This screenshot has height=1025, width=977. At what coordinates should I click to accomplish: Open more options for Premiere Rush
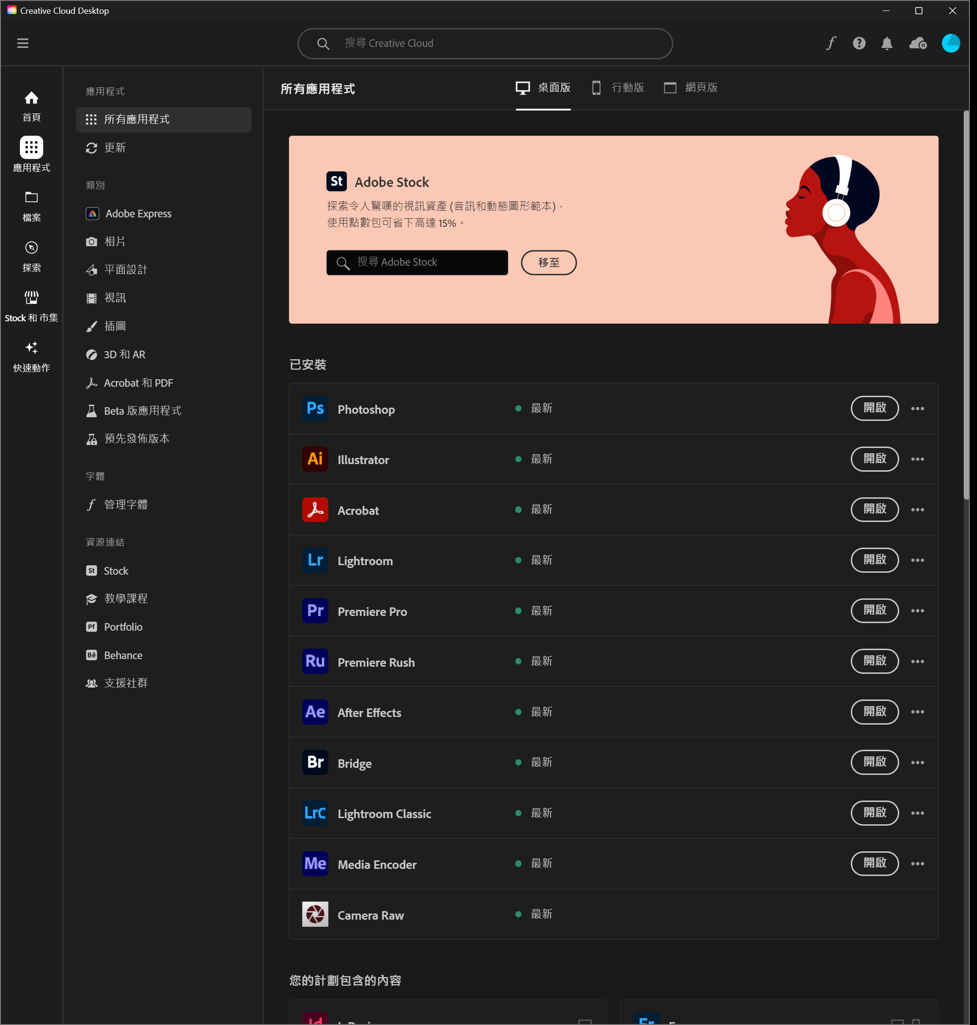coord(917,661)
